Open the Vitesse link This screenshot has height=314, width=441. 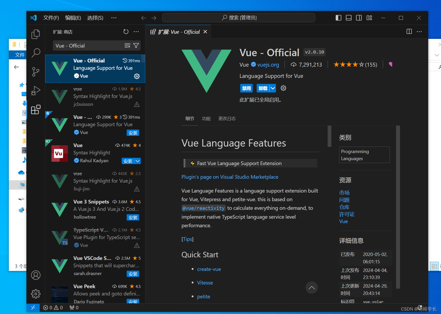[x=205, y=283]
